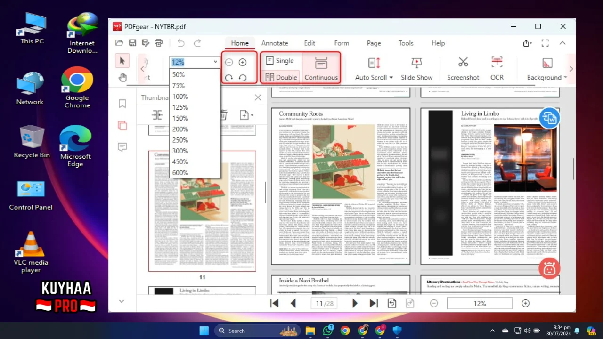Viewport: 603px width, 339px height.
Task: Select 150% zoom option
Action: (195, 118)
